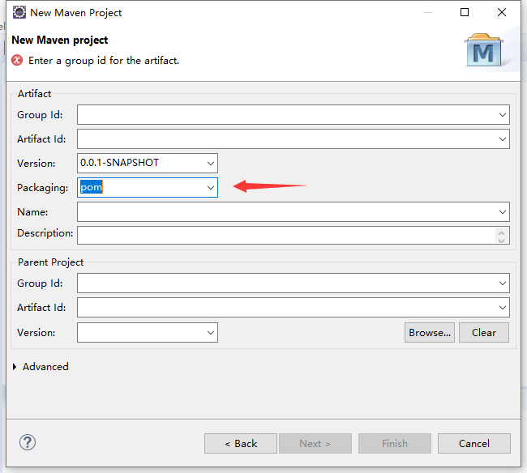Click the Description field spinner down arrow
The width and height of the screenshot is (527, 473).
501,240
